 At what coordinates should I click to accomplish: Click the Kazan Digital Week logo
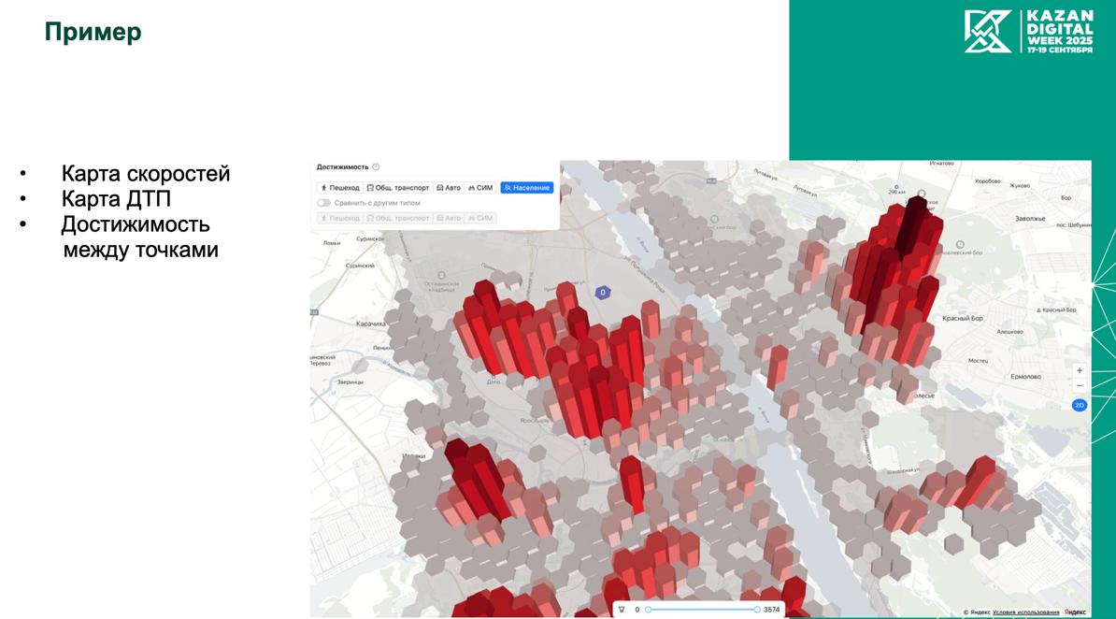[x=1028, y=32]
